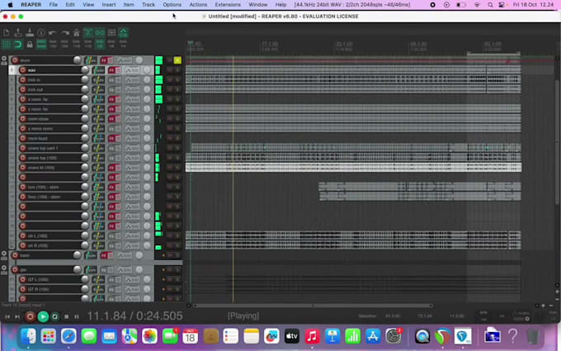Screen dimensions: 561x351
Task: Click the Redo arrow in the toolbar
Action: 64,32
